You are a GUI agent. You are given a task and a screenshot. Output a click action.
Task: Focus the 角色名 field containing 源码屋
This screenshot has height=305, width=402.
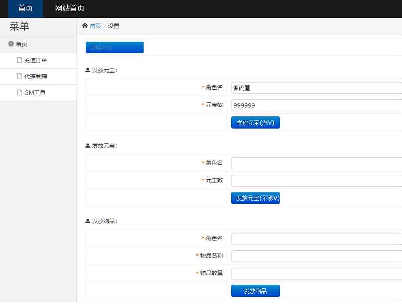click(x=316, y=88)
